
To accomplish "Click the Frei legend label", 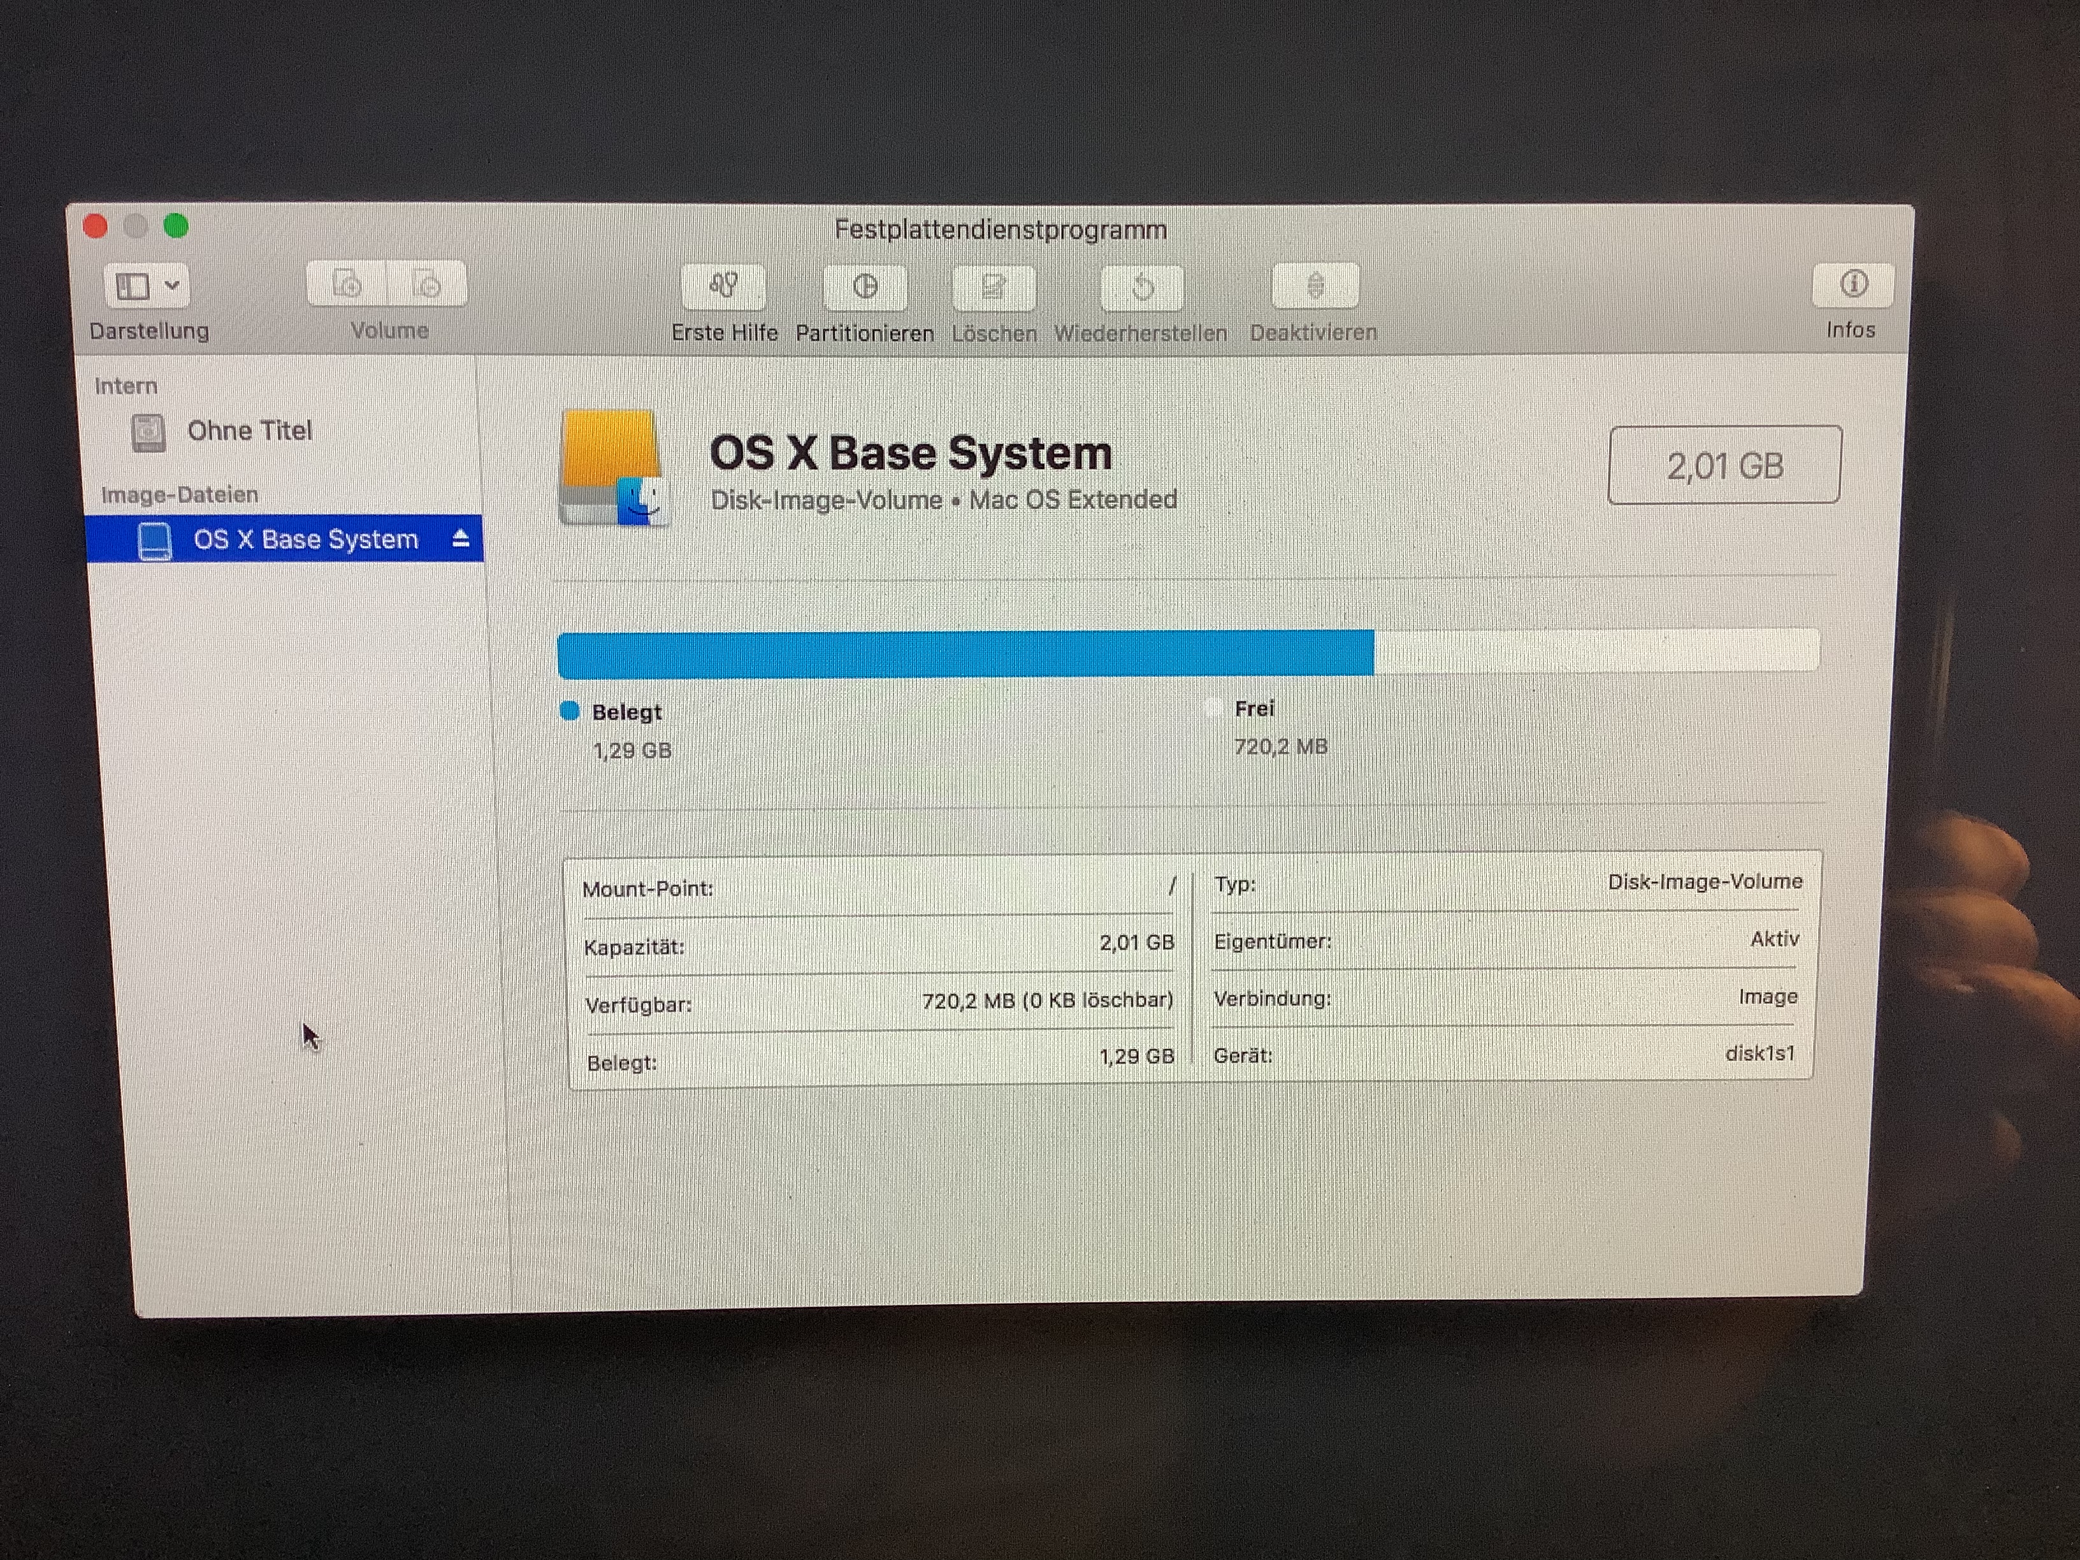I will 1254,708.
